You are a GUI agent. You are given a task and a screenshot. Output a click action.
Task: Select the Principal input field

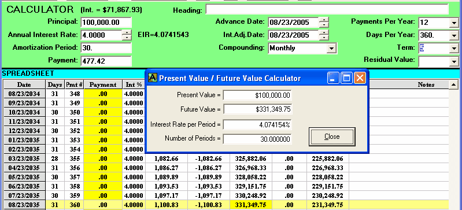pyautogui.click(x=106, y=23)
